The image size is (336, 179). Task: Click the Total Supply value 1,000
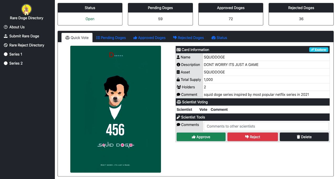[x=208, y=80]
